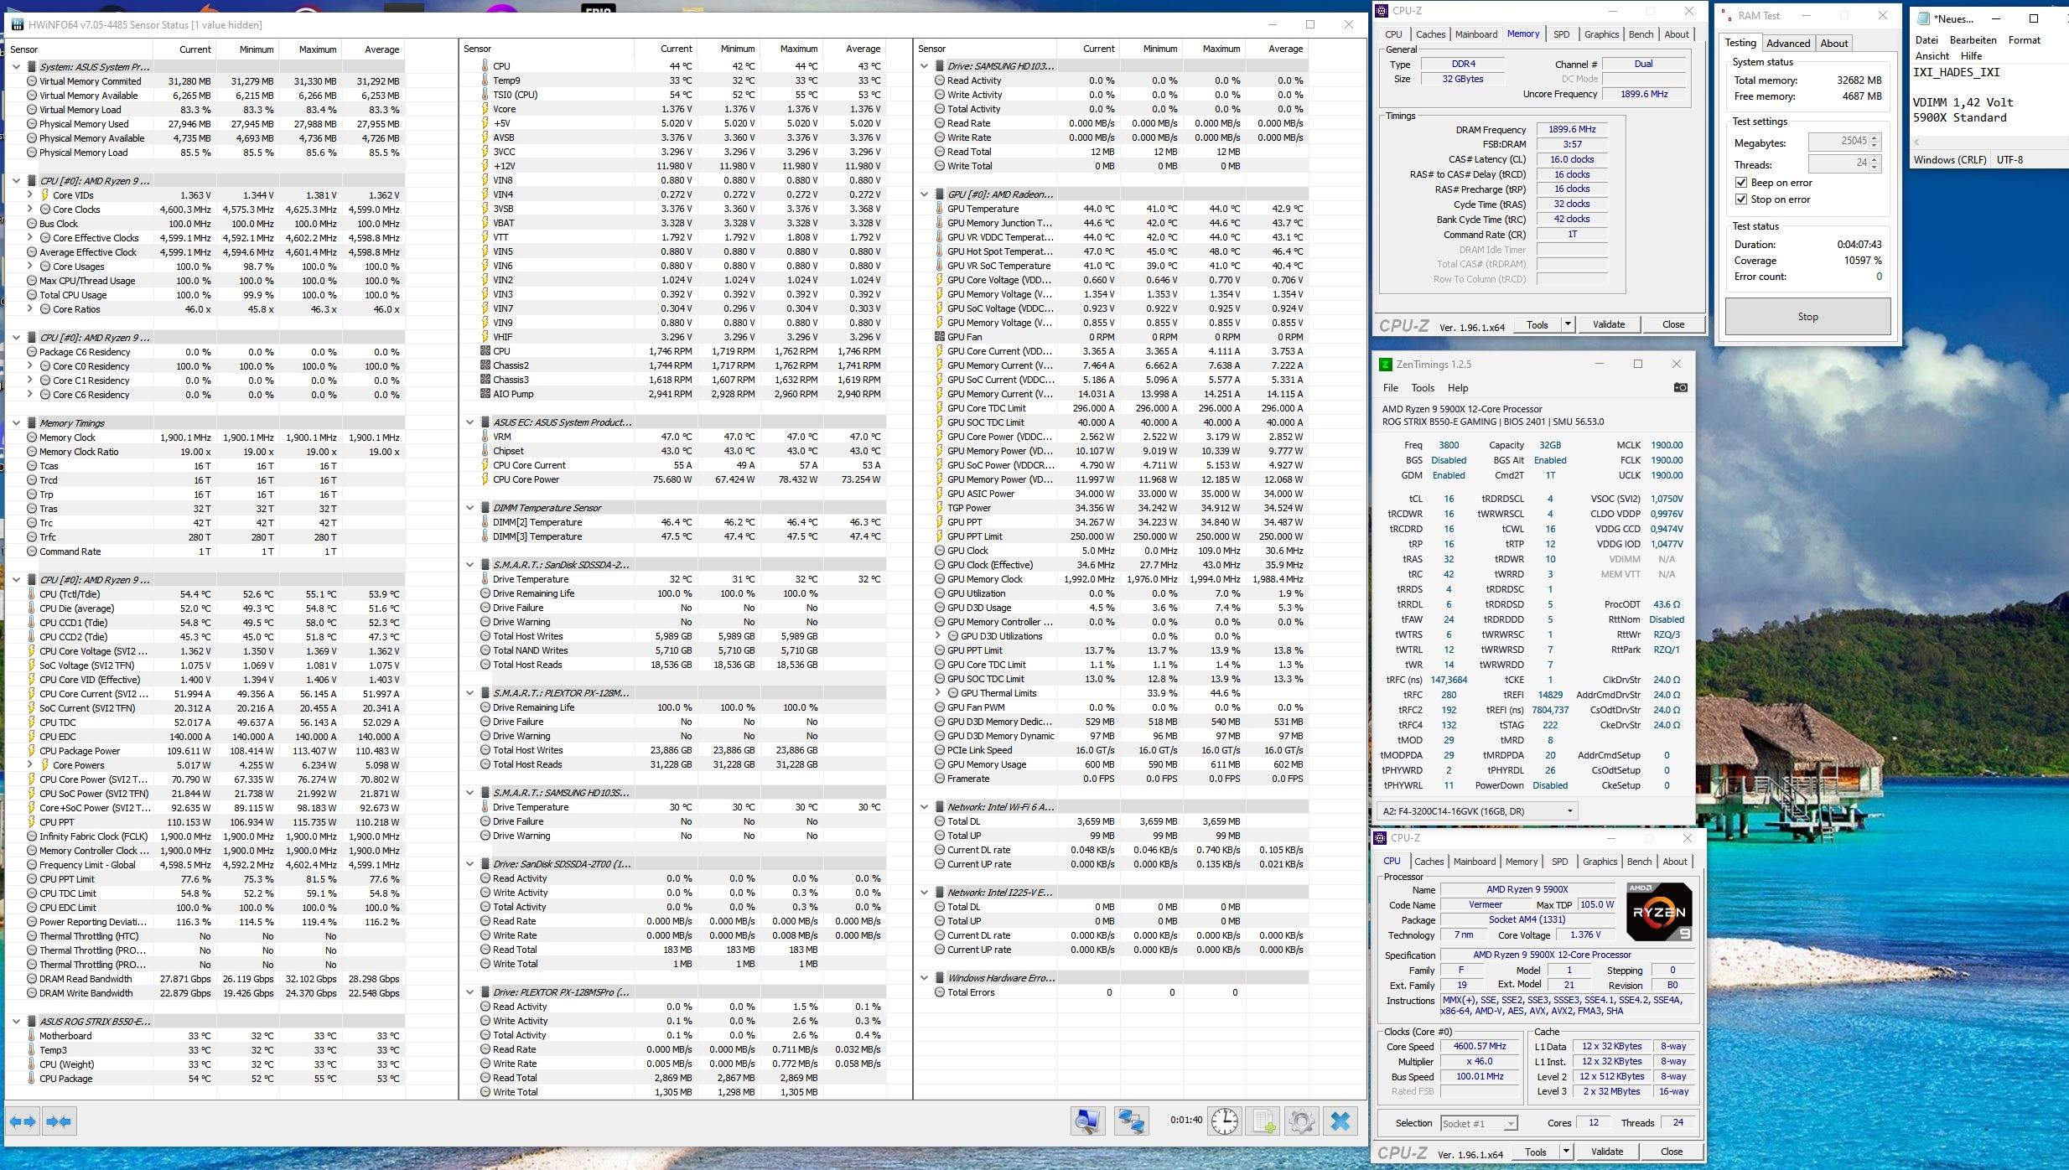Expand Core VIDs row
Screen dimensions: 2069x1170
coord(30,195)
